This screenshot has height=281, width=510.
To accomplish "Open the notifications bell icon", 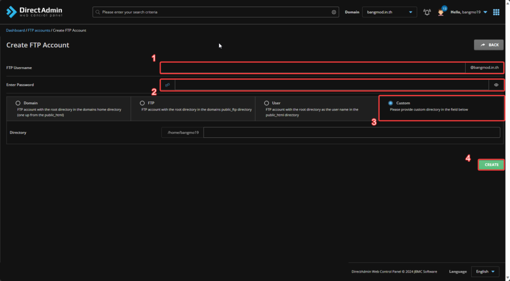I will [x=427, y=12].
